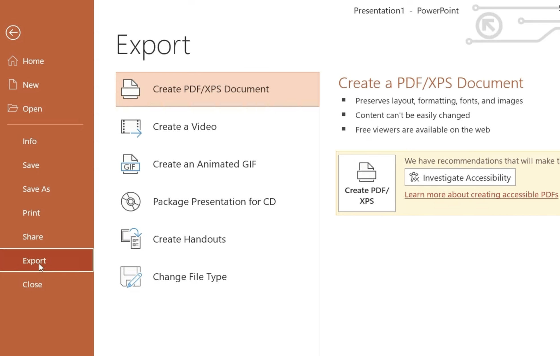
Task: Click the Investigate Accessibility button
Action: point(460,177)
